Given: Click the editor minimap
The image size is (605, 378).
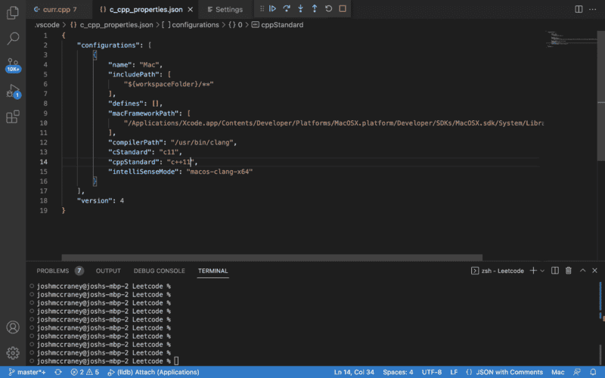Looking at the screenshot, I should point(571,40).
